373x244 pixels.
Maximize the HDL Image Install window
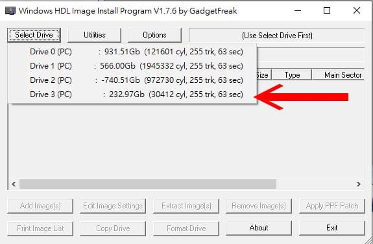(327, 11)
